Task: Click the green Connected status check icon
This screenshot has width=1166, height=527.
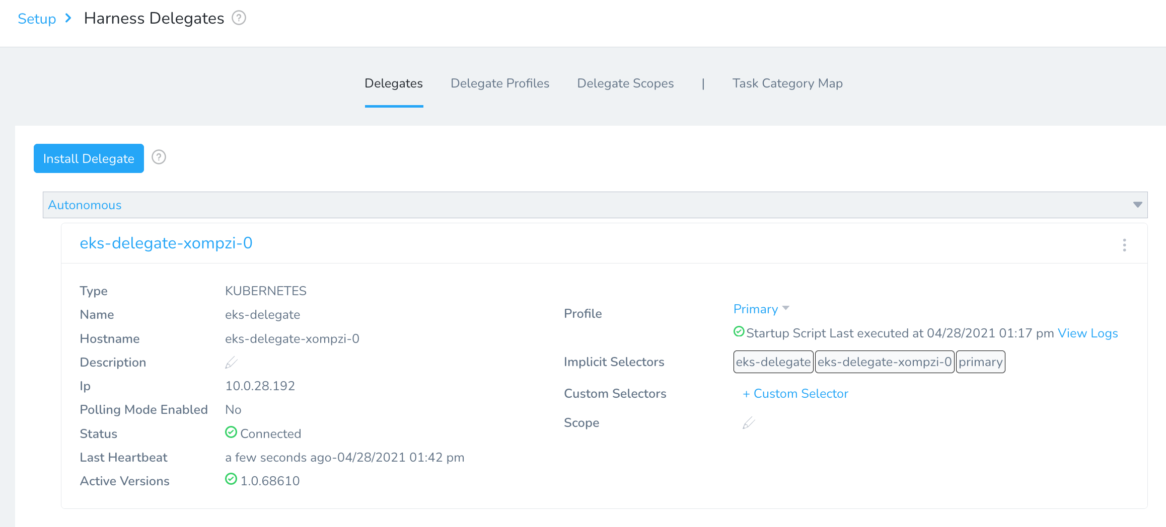Action: click(231, 432)
